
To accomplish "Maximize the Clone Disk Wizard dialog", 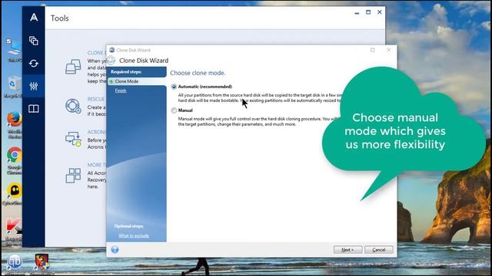I will pos(372,50).
